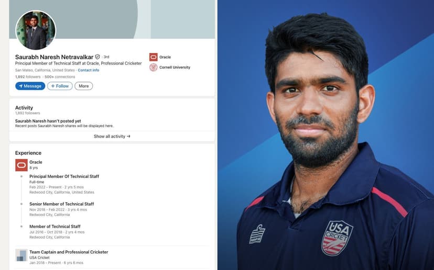Viewport: 434px width, 270px height.
Task: Click the Follow button
Action: click(60, 86)
